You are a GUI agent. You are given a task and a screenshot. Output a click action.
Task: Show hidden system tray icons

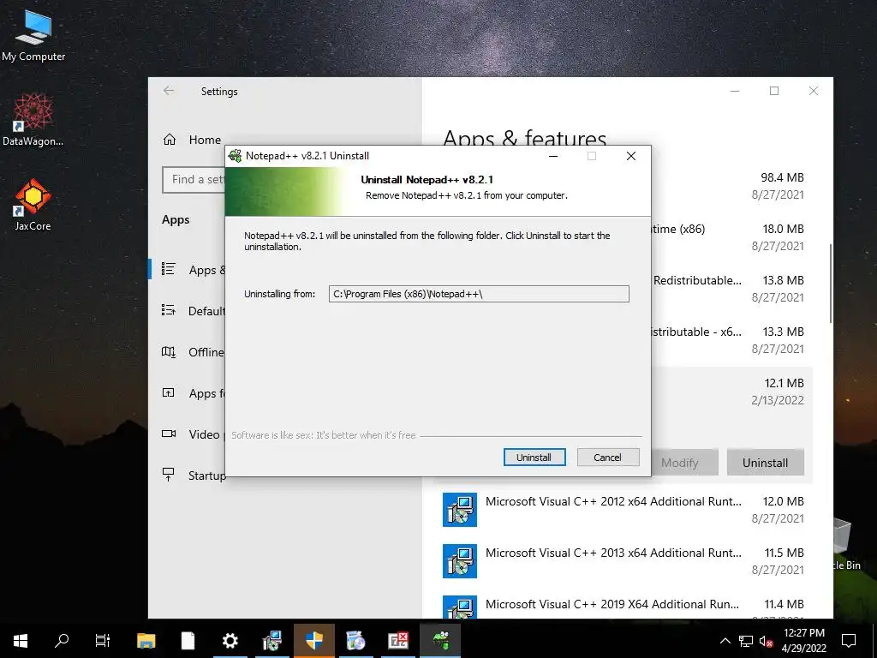coord(725,641)
